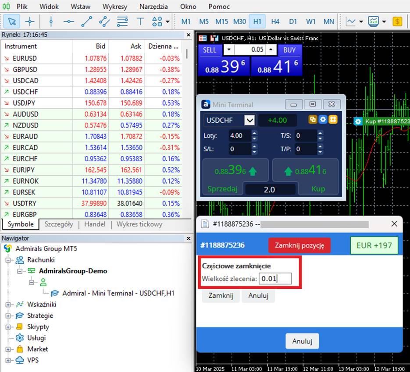Click the shapes objects icon

point(157,21)
